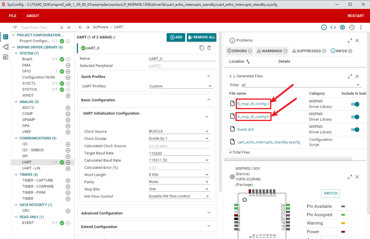Collapse the left sidebar panel

click(x=69, y=28)
